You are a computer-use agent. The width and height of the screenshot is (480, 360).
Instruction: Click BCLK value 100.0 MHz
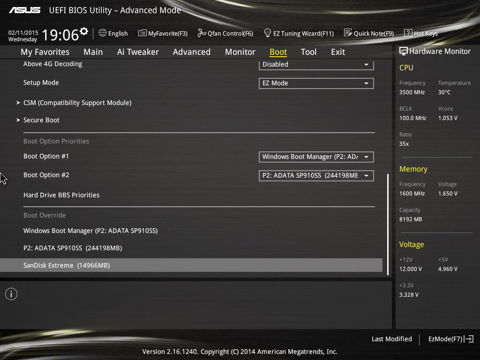click(412, 118)
